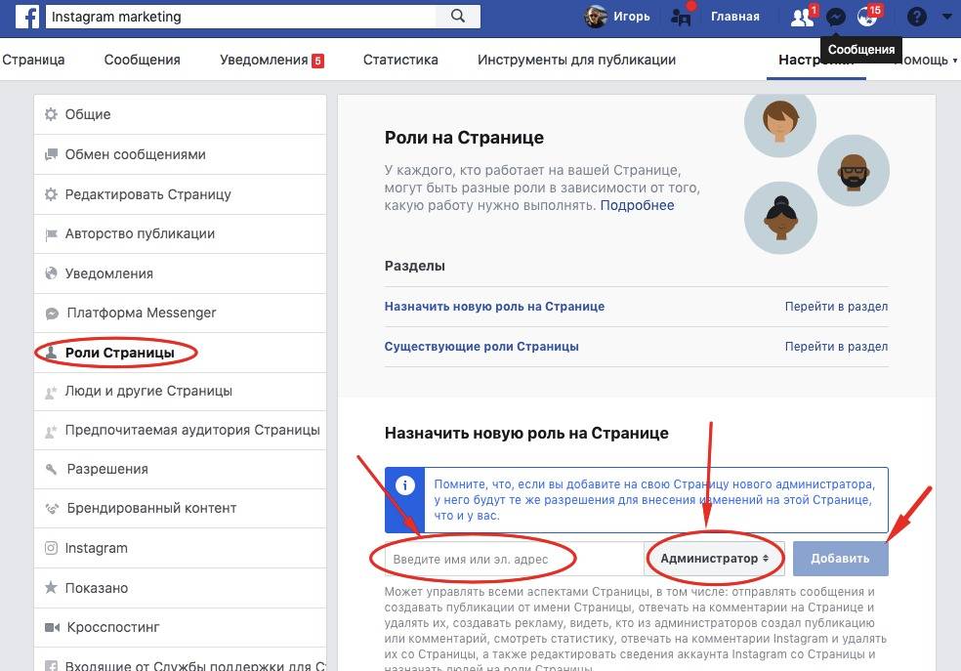Open the Messenger icon in top bar
The image size is (961, 671).
tap(835, 18)
